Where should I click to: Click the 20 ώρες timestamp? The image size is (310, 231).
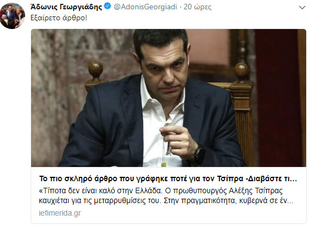[198, 7]
